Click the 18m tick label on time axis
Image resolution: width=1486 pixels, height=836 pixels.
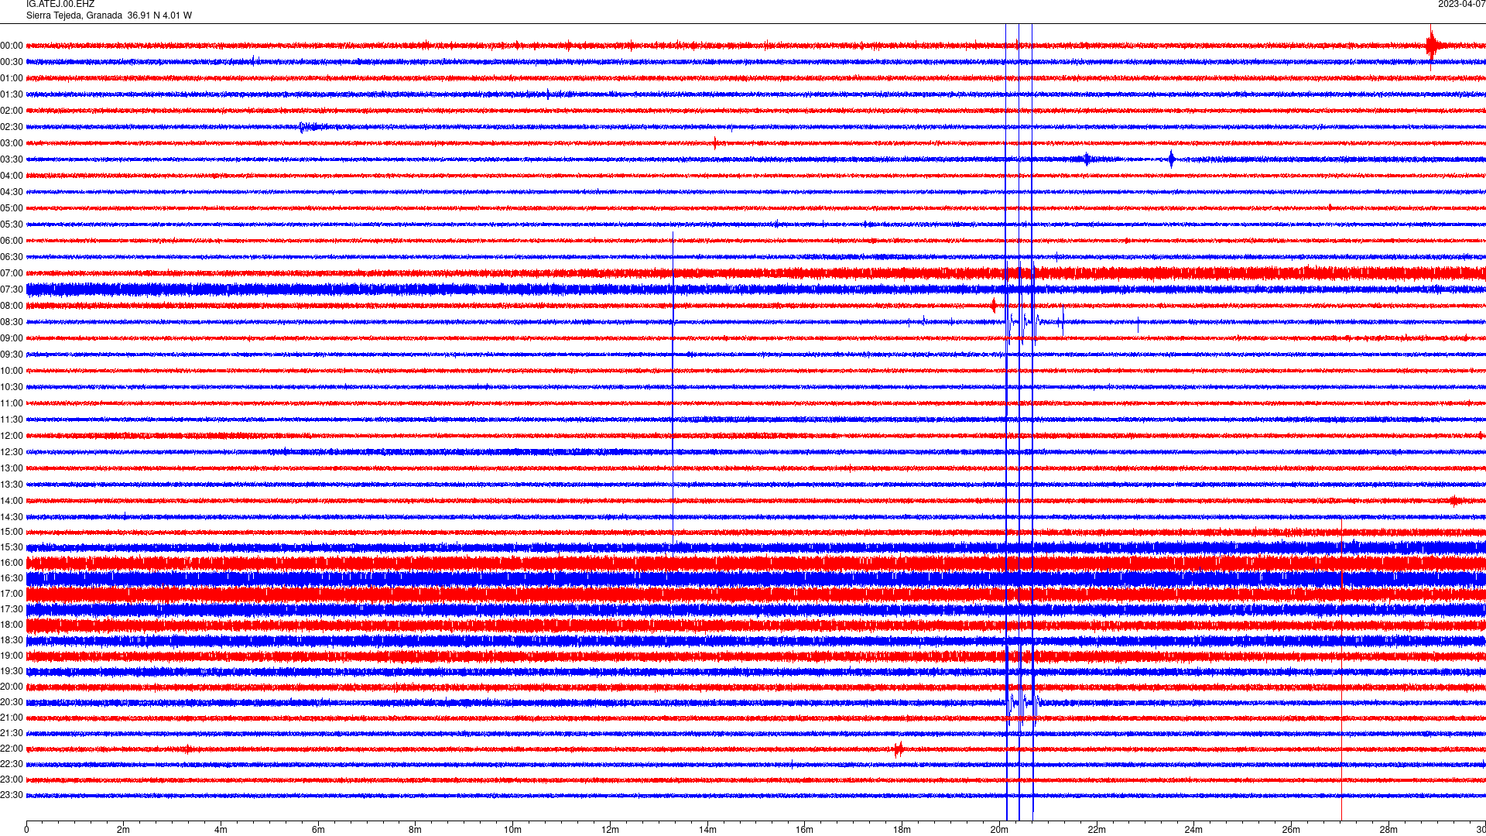pos(902,830)
